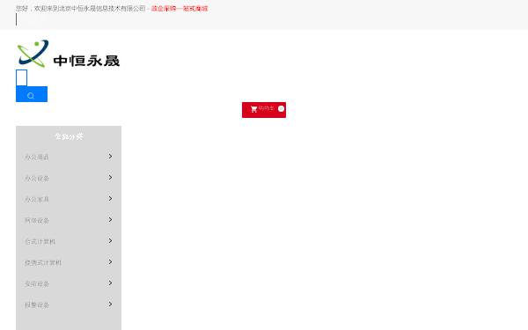
Task: Click the welcome text 您好，欢迎来到北京中恒永晟
Action: click(x=81, y=9)
